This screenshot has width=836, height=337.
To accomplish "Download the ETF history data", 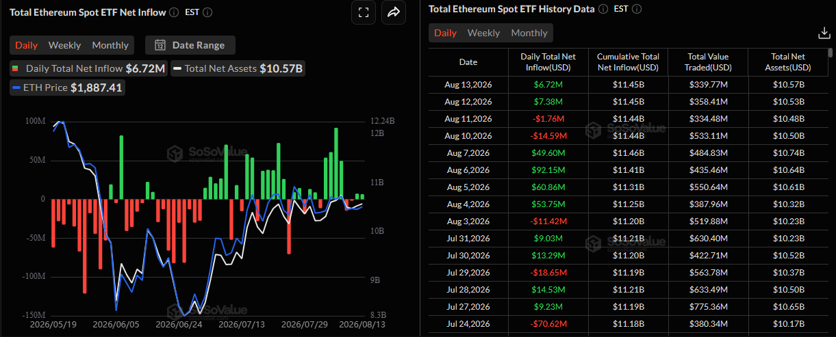I will 824,33.
